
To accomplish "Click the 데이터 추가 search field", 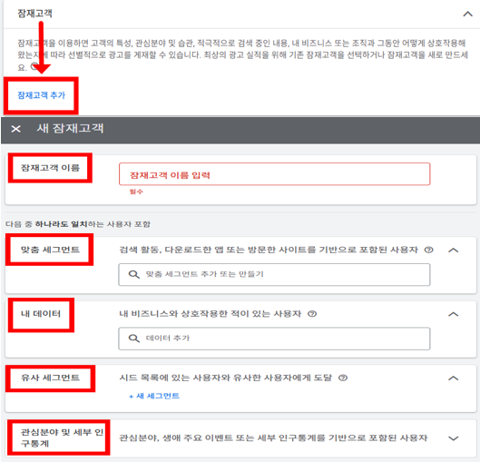I will click(x=274, y=339).
